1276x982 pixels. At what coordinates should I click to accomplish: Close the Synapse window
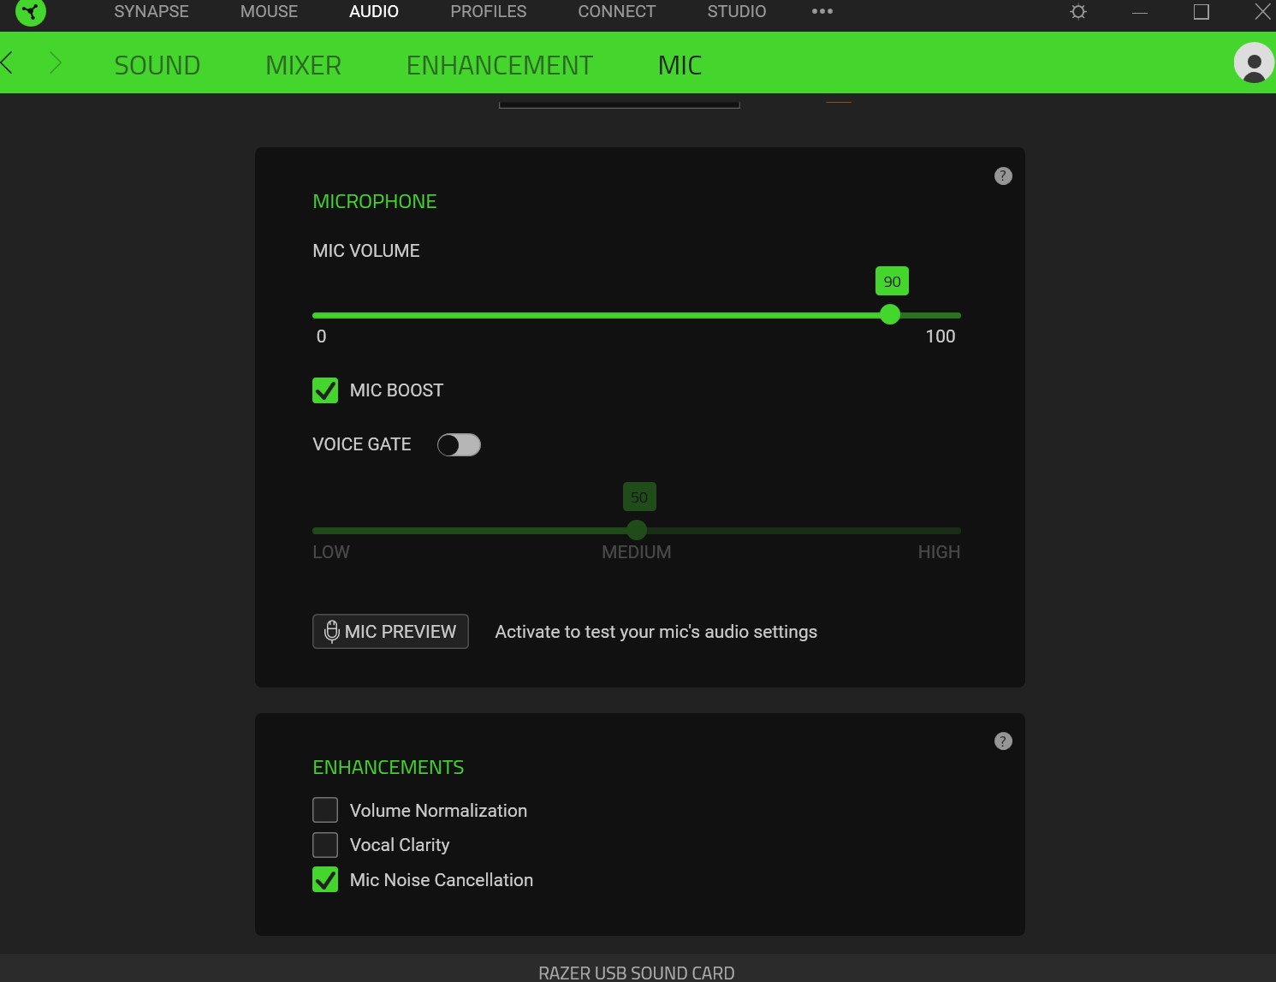[x=1262, y=12]
